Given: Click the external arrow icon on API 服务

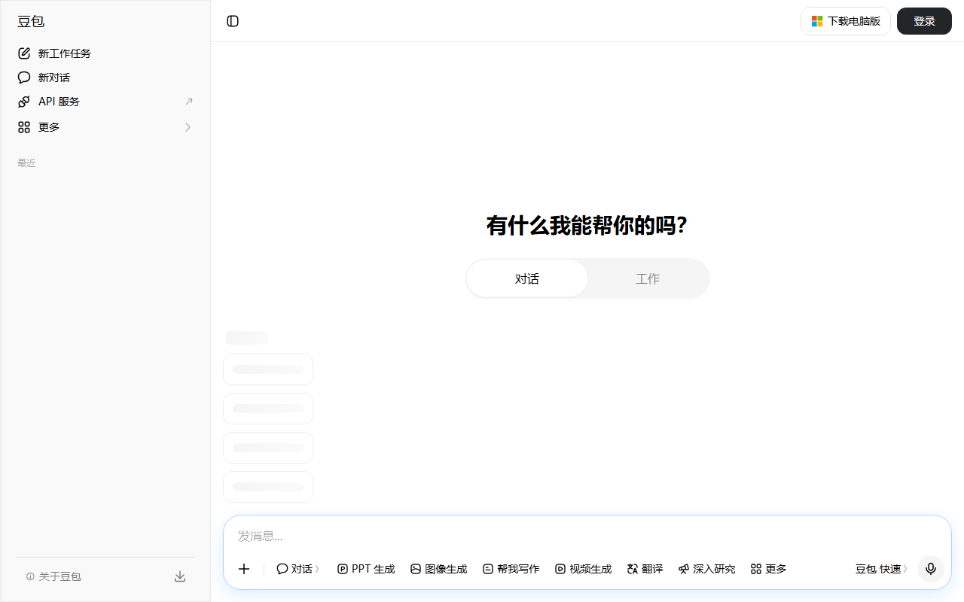Looking at the screenshot, I should click(x=188, y=102).
